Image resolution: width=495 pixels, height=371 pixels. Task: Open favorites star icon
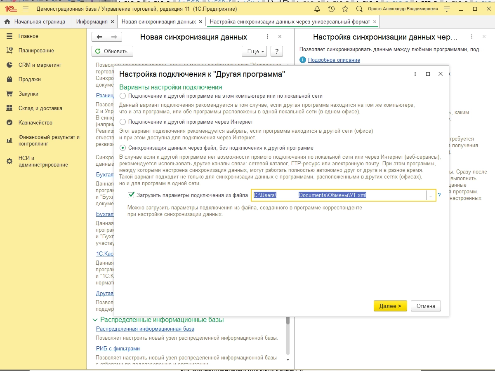pos(345,9)
